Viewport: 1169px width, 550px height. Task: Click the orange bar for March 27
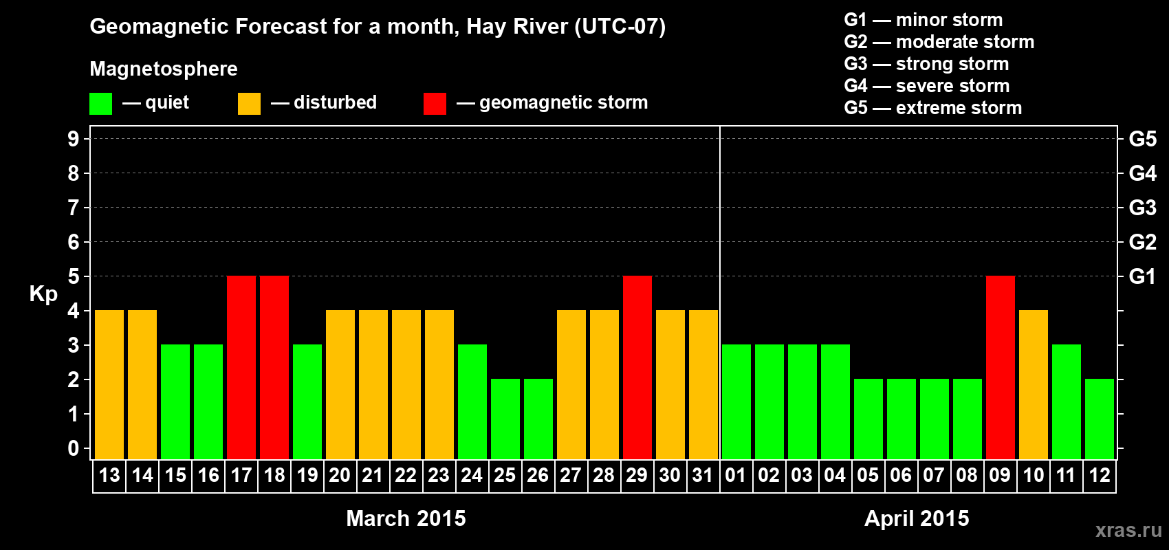[571, 384]
